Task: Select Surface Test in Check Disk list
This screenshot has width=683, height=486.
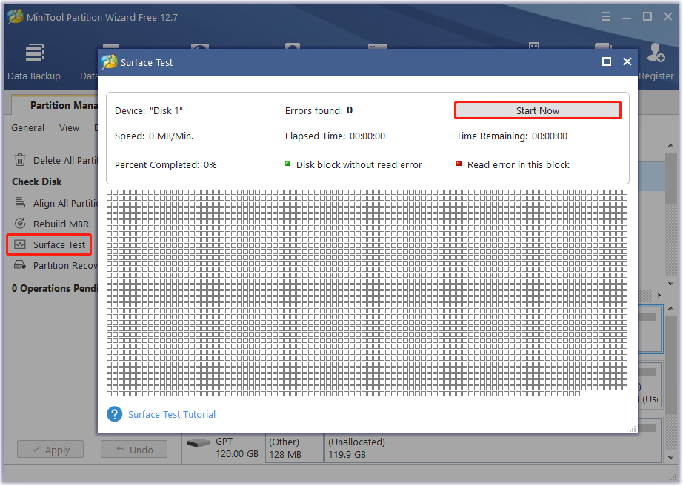Action: coord(59,244)
